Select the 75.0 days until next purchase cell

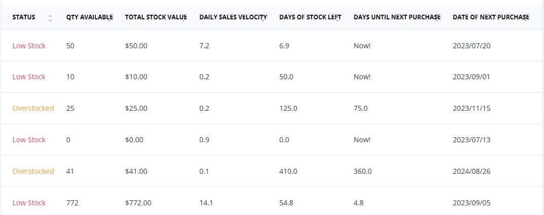[x=361, y=108]
